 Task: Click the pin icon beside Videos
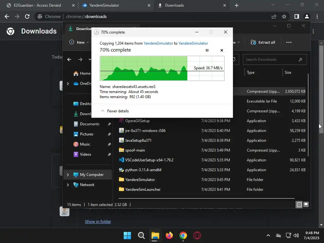click(109, 154)
